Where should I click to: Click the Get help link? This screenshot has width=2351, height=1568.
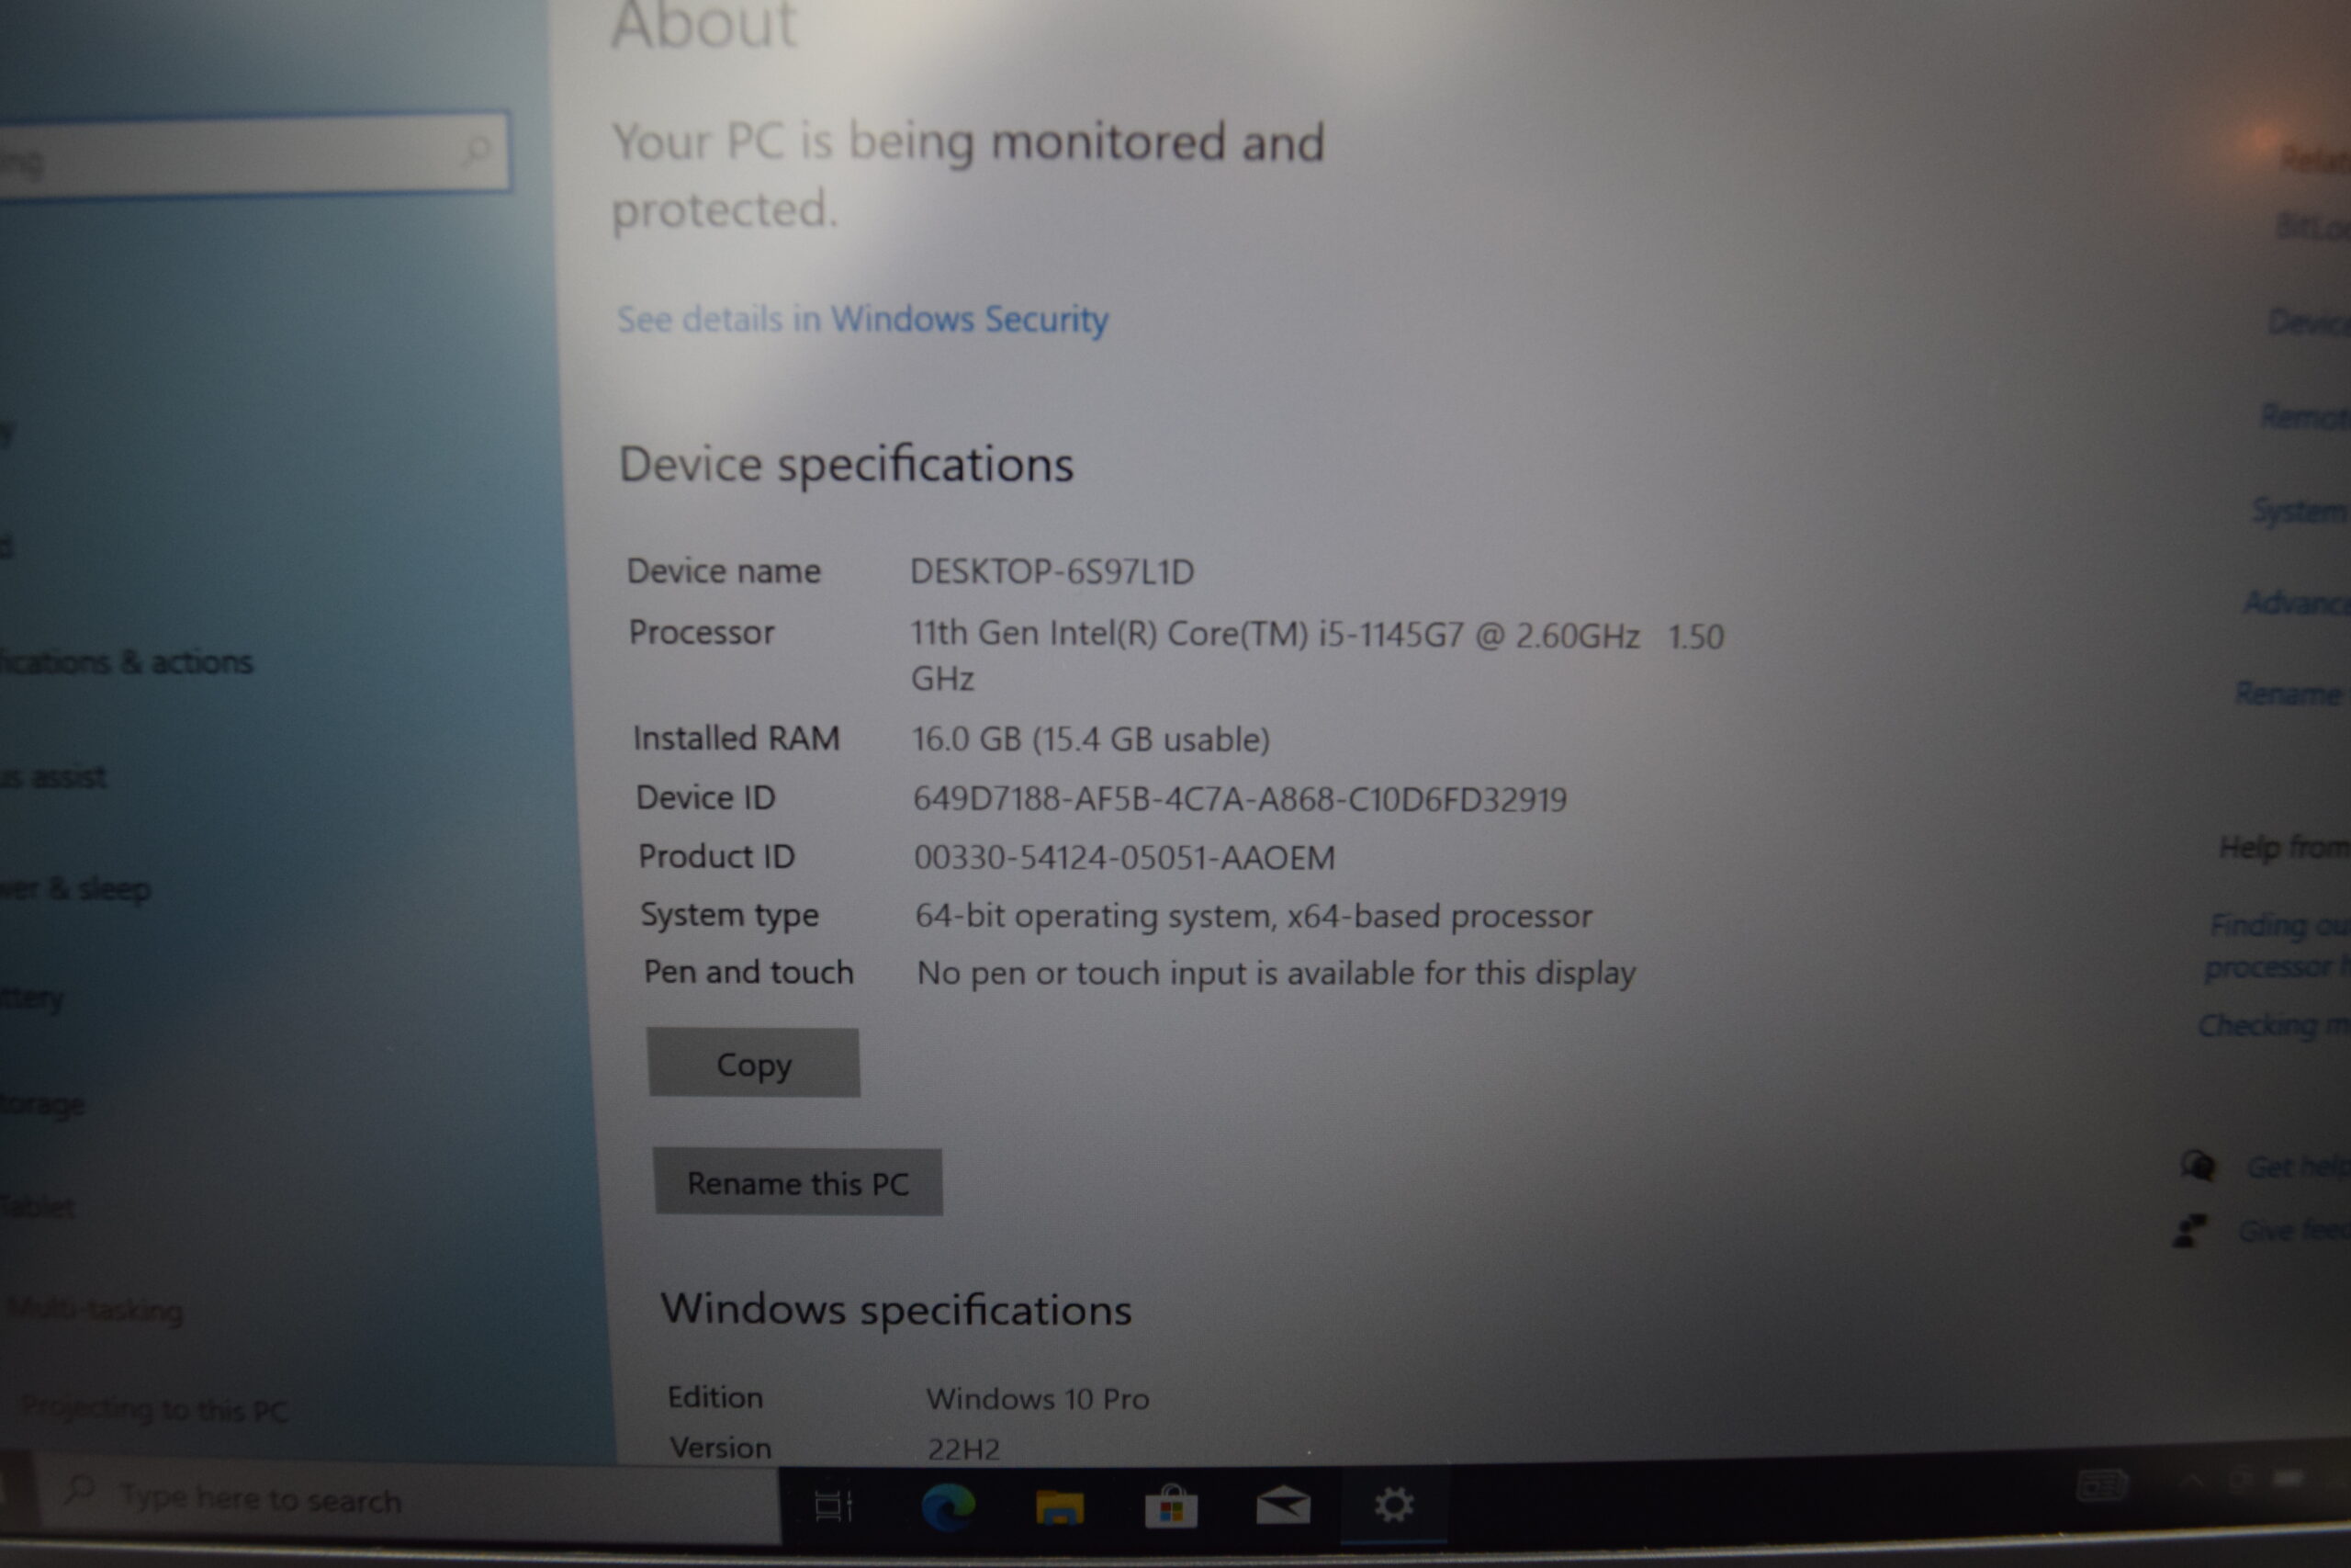(x=2297, y=1166)
